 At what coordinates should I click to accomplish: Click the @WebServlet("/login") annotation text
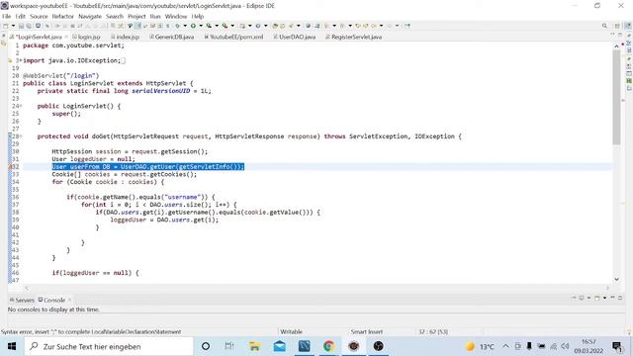click(61, 76)
